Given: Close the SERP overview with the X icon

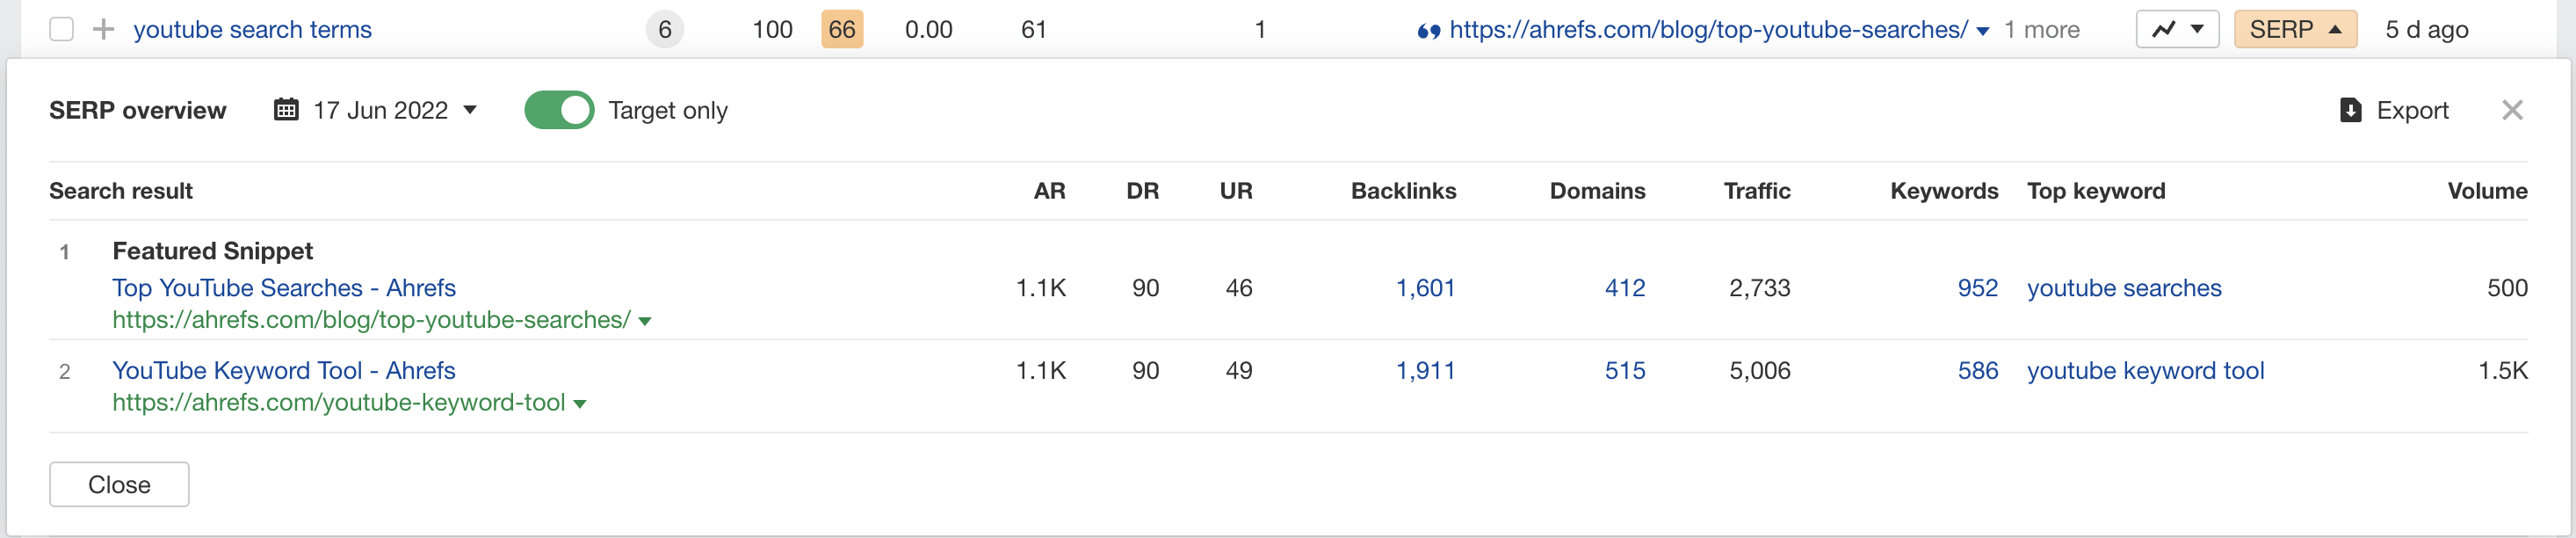Looking at the screenshot, I should click(x=2513, y=110).
